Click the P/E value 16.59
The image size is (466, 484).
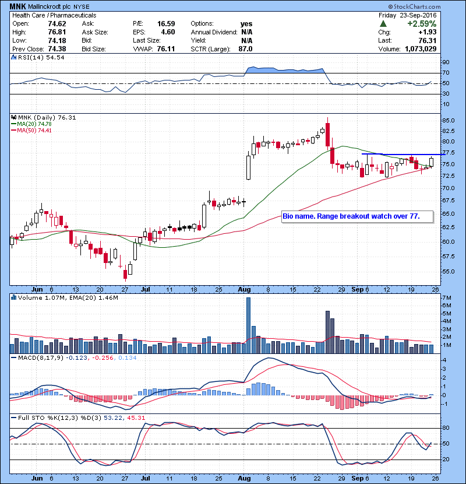pyautogui.click(x=166, y=24)
